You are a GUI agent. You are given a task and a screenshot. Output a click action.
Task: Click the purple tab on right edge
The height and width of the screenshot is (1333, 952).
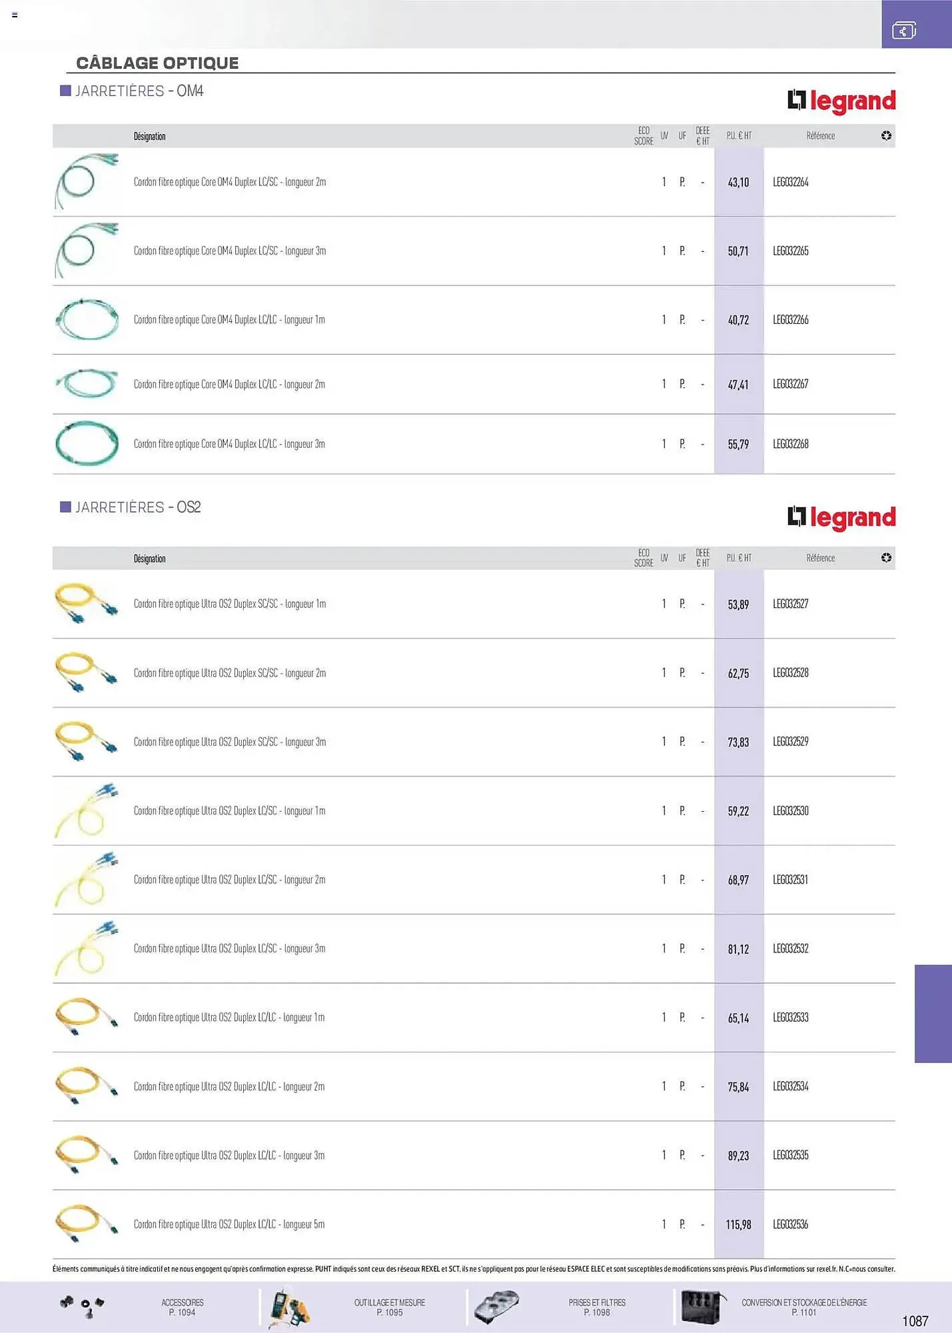[933, 1013]
